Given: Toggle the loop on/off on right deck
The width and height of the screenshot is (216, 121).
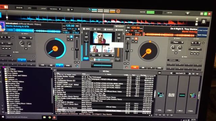Looking at the screenshot, I should coord(203,43).
